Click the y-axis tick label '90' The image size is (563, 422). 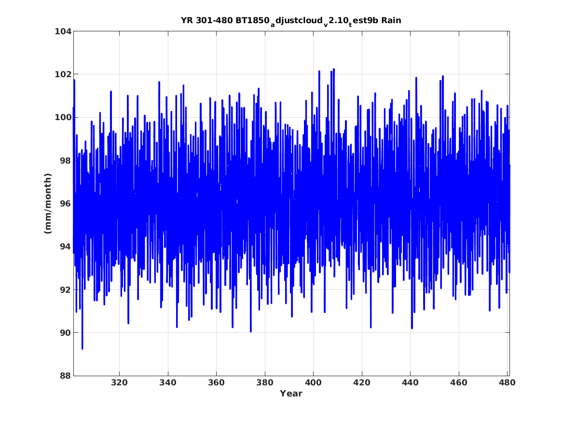pos(66,333)
